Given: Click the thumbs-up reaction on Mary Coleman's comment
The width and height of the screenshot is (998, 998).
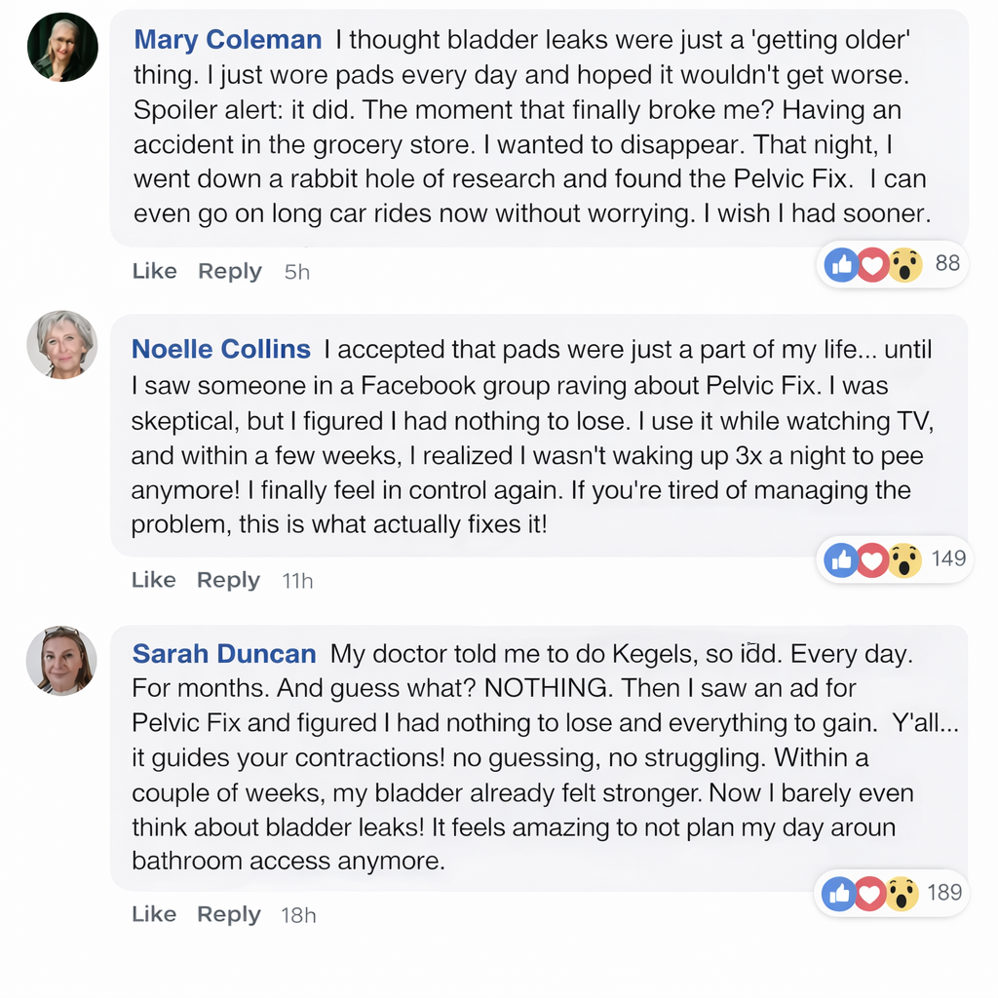Looking at the screenshot, I should point(842,263).
